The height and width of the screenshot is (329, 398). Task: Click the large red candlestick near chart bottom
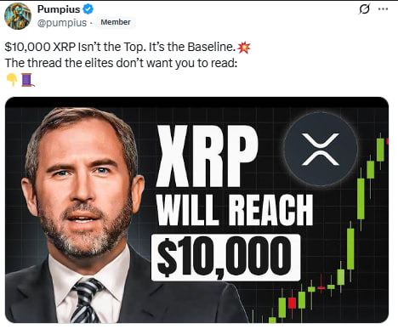[292, 303]
